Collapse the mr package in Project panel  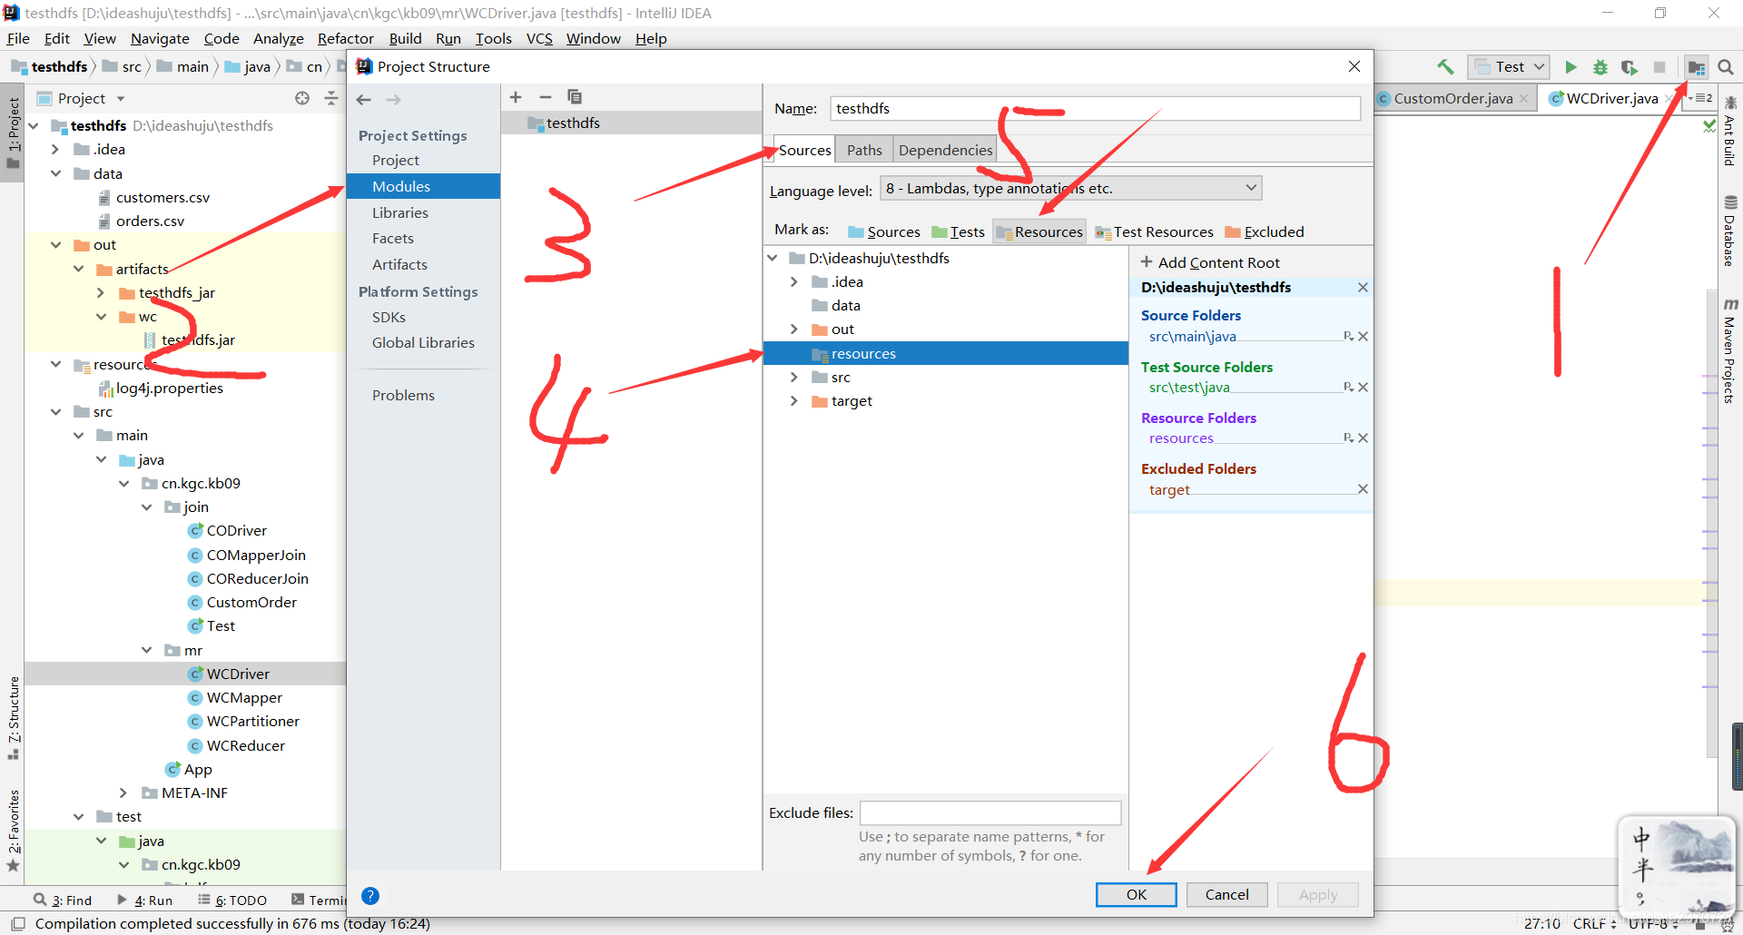(146, 651)
